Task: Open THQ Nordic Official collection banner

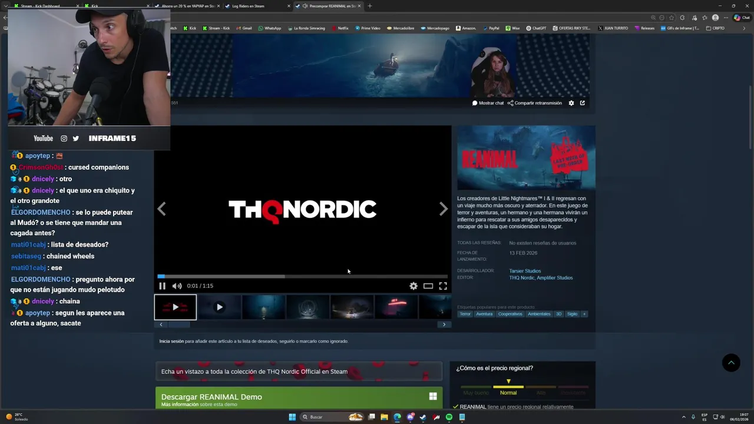Action: coord(299,372)
